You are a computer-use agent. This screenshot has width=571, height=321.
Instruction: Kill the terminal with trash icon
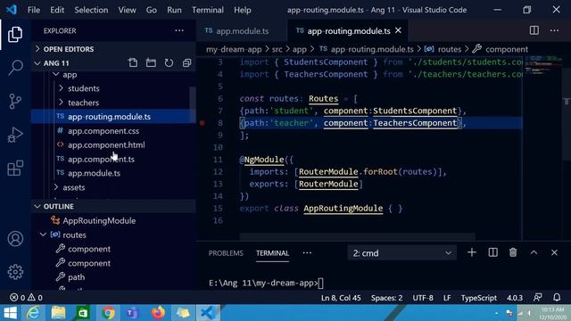513,252
